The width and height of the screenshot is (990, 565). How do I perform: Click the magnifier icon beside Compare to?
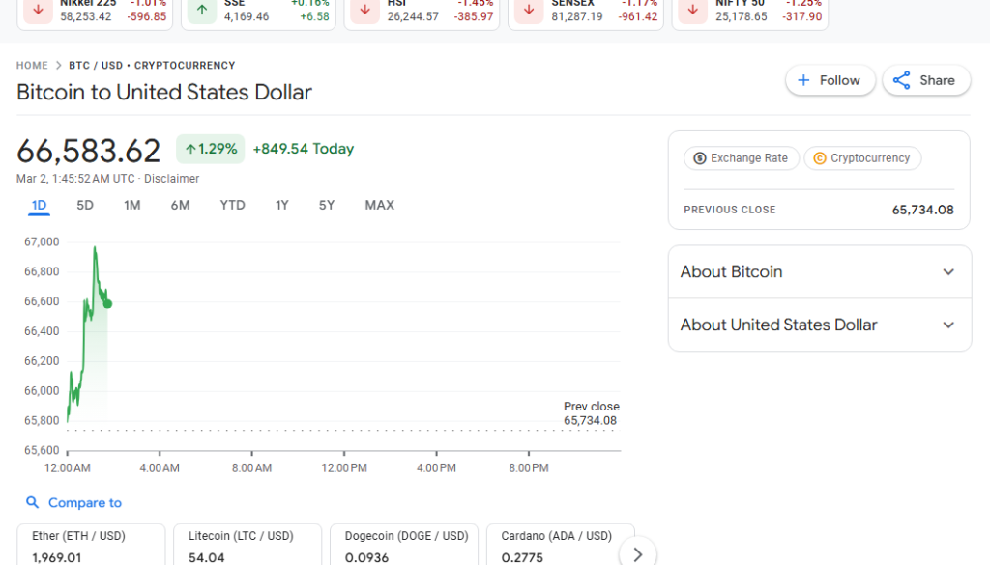tap(33, 502)
